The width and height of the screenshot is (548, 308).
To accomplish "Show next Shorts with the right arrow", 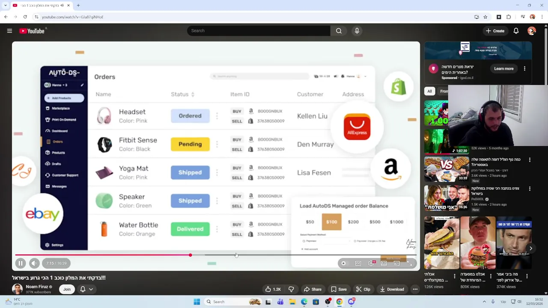I will (x=531, y=248).
